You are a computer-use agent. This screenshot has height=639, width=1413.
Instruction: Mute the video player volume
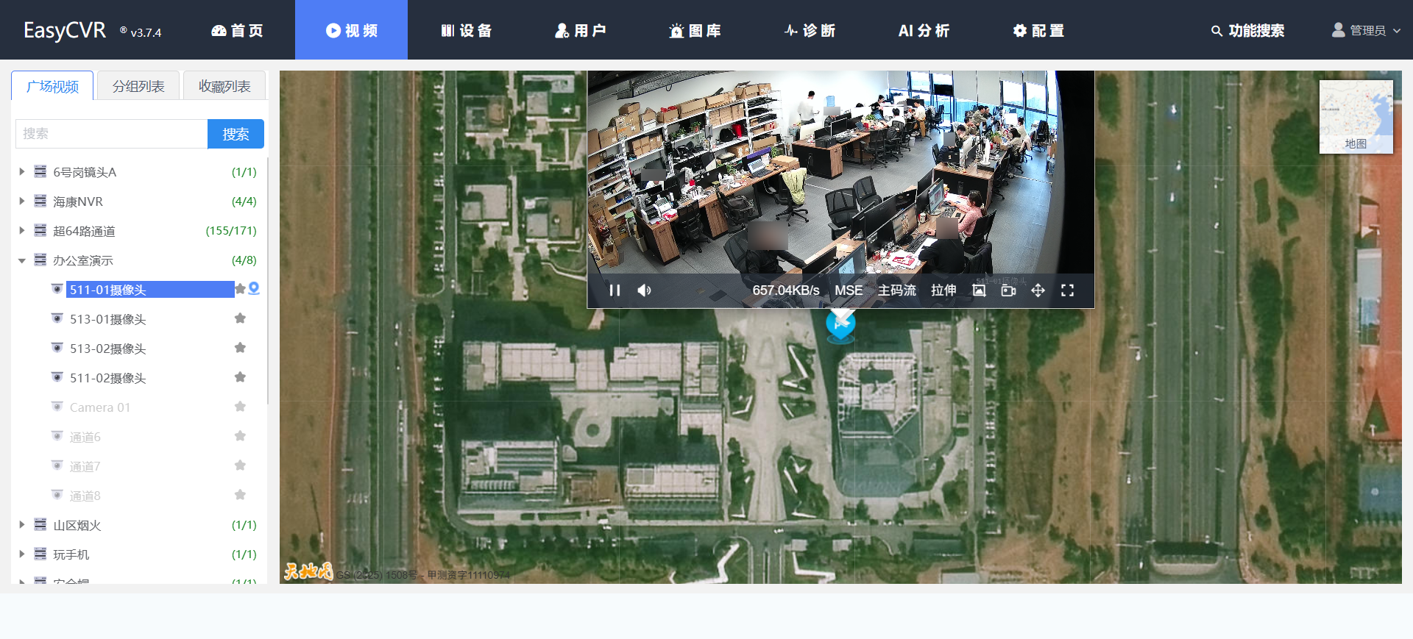644,290
